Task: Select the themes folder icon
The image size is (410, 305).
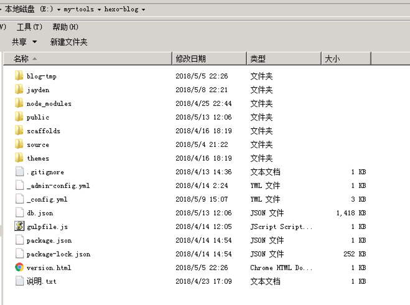Action: [x=19, y=158]
